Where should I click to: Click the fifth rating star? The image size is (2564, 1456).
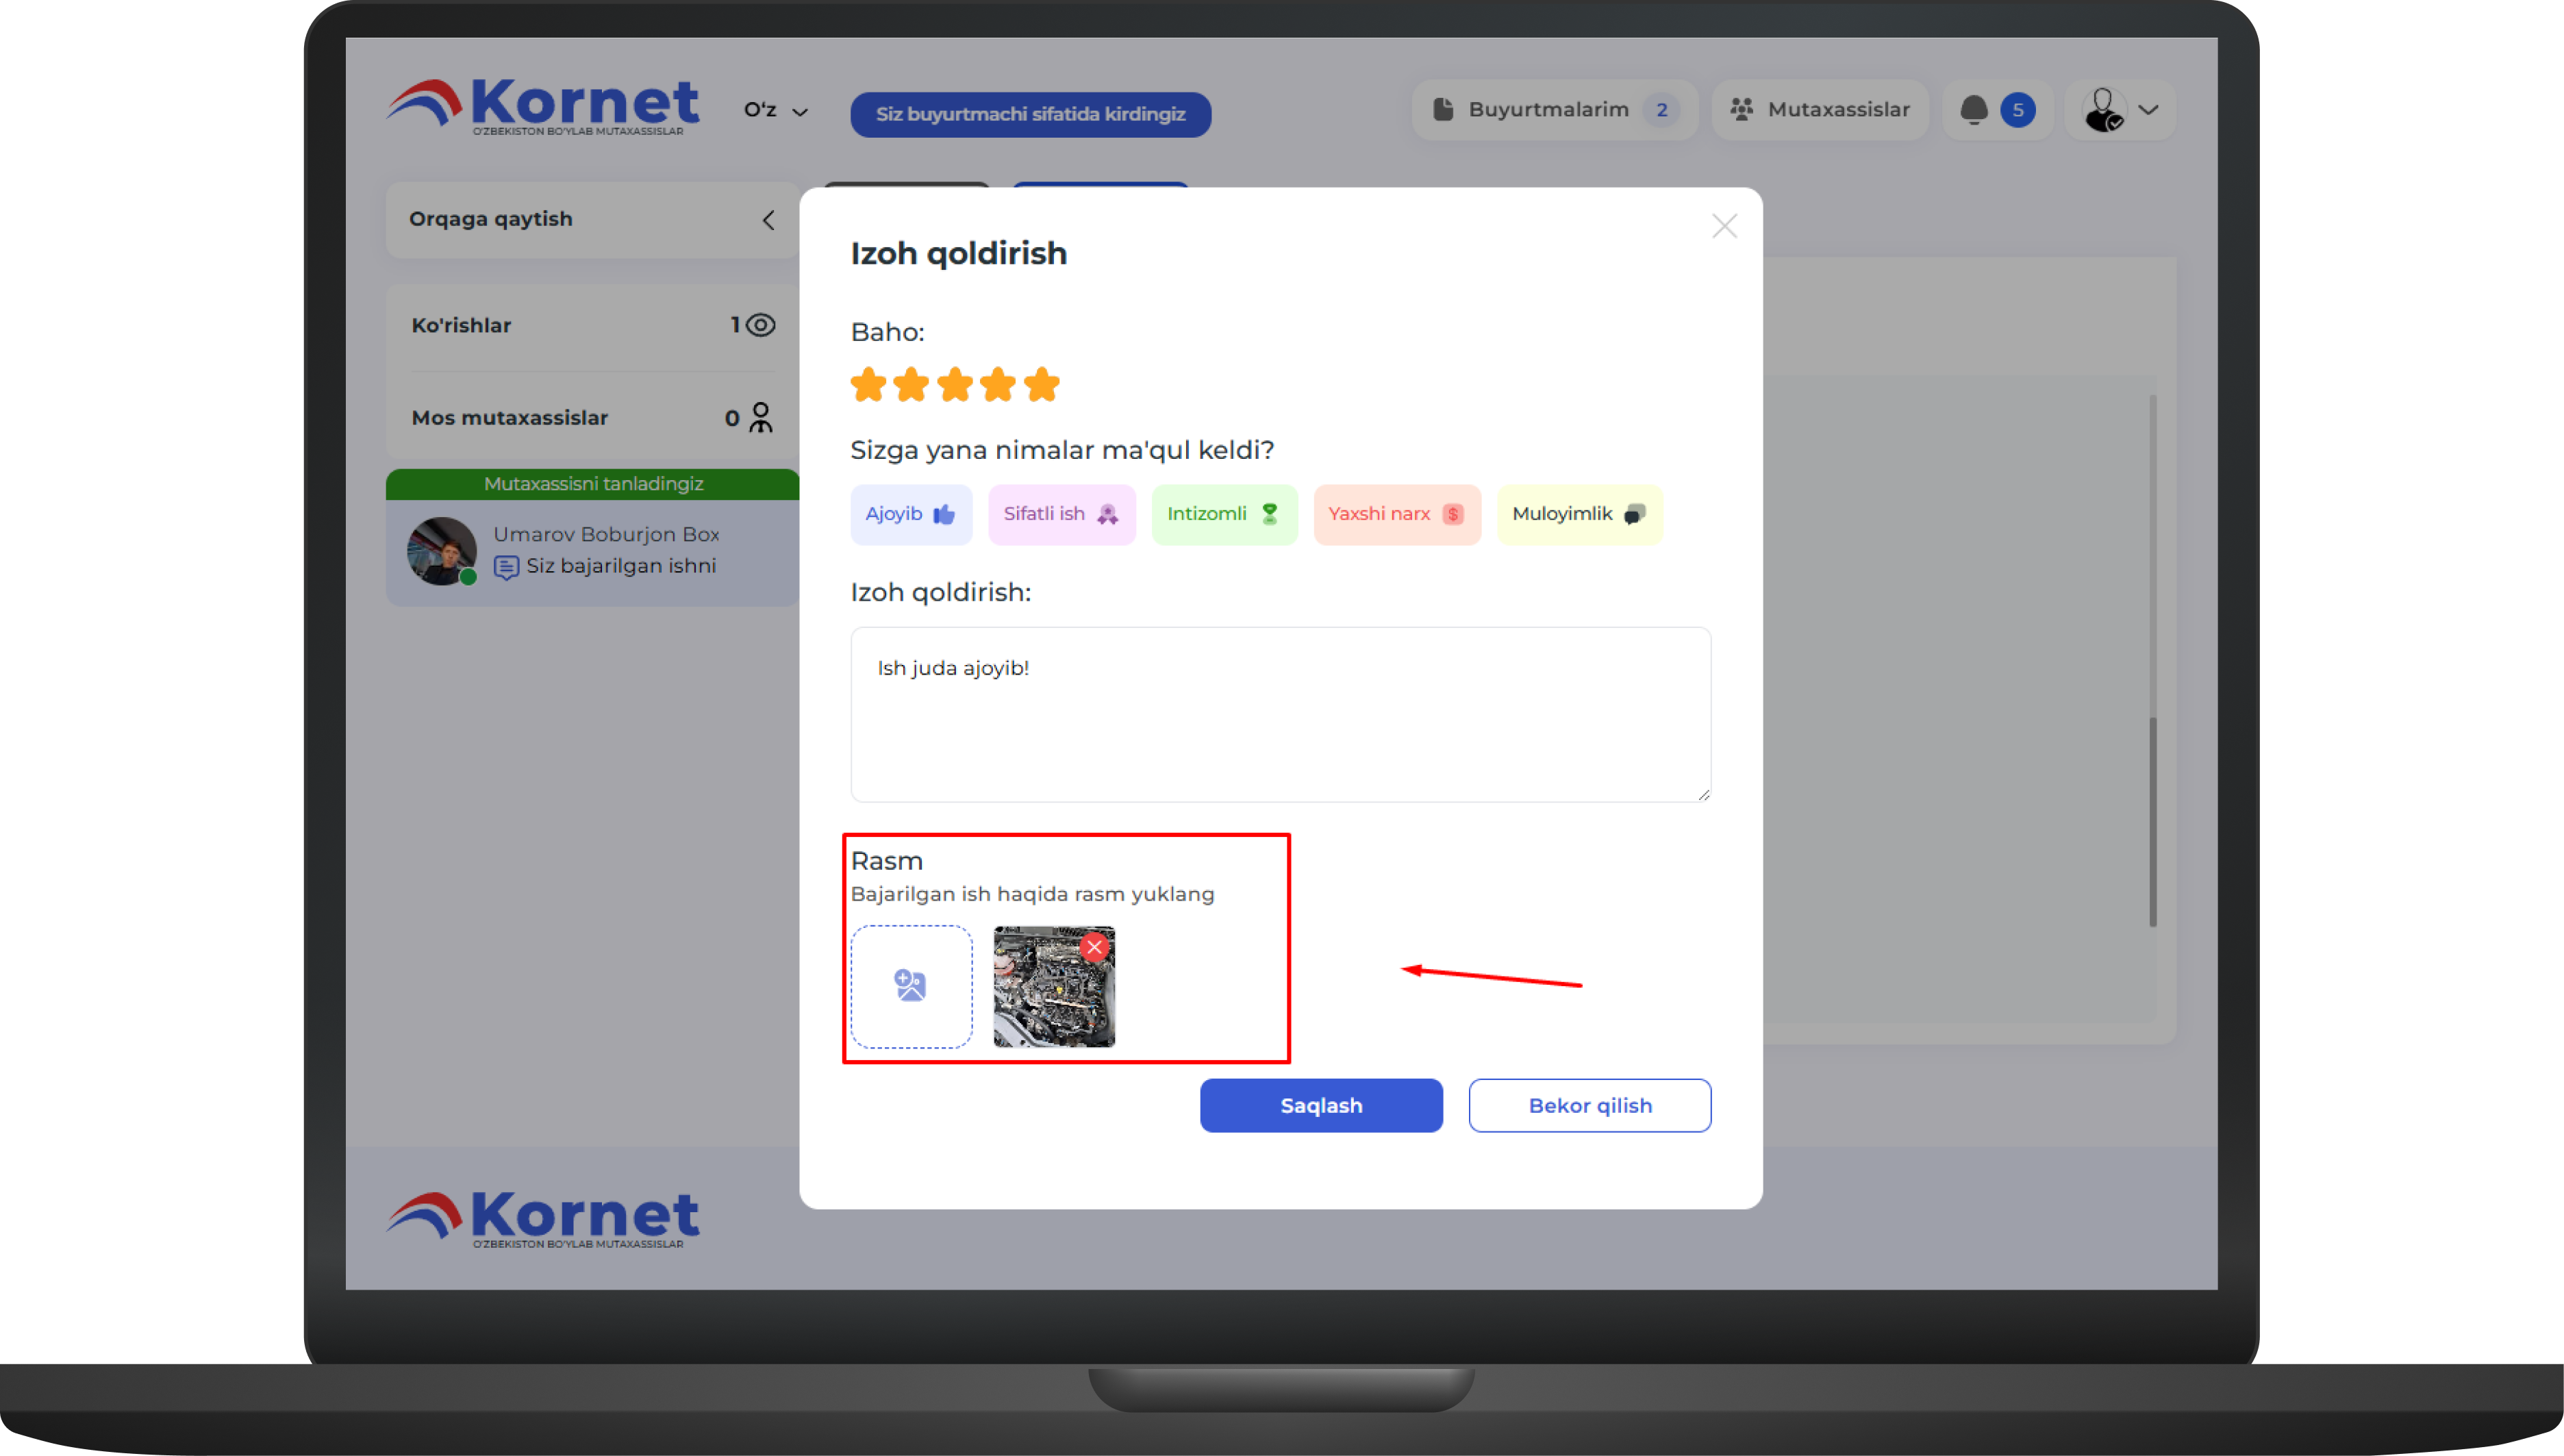1042,384
